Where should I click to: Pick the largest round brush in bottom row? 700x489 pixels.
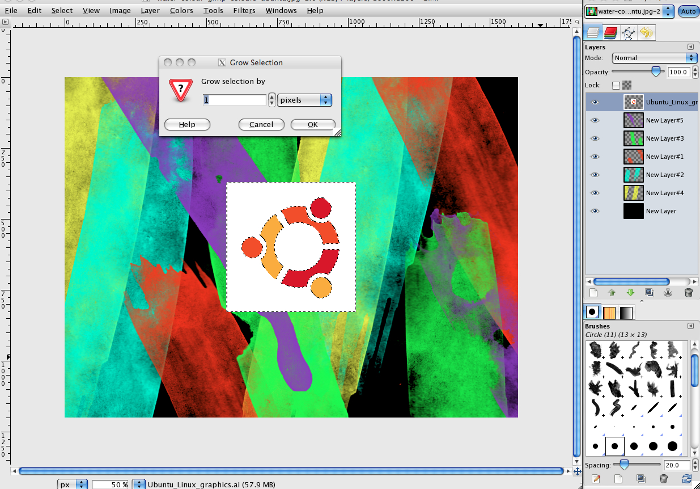[673, 446]
